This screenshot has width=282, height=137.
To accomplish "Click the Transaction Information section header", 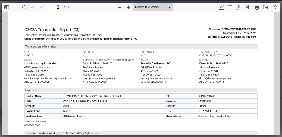I will tap(141, 47).
